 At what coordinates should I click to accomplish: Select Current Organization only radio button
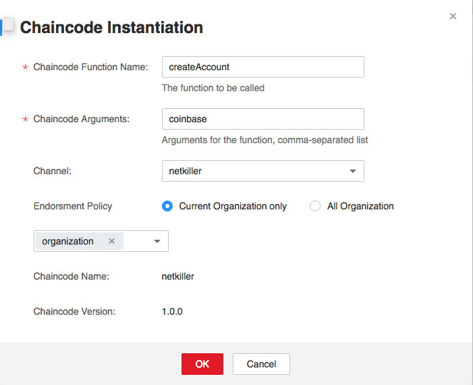[x=167, y=207]
